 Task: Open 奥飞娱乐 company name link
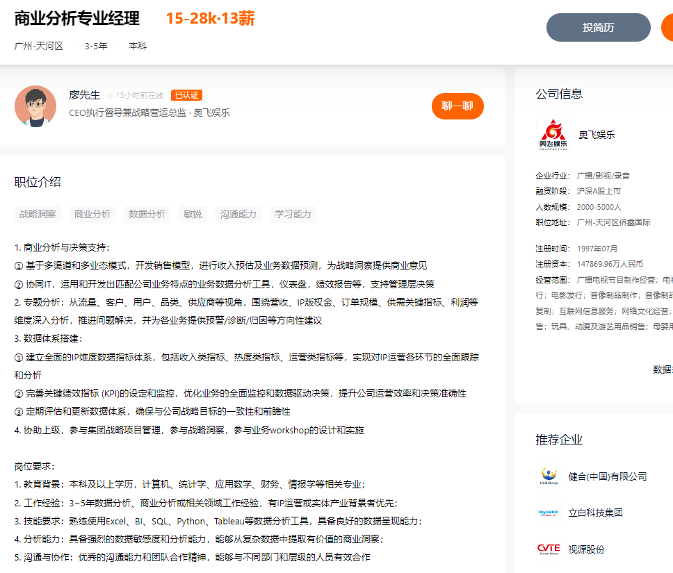[597, 135]
